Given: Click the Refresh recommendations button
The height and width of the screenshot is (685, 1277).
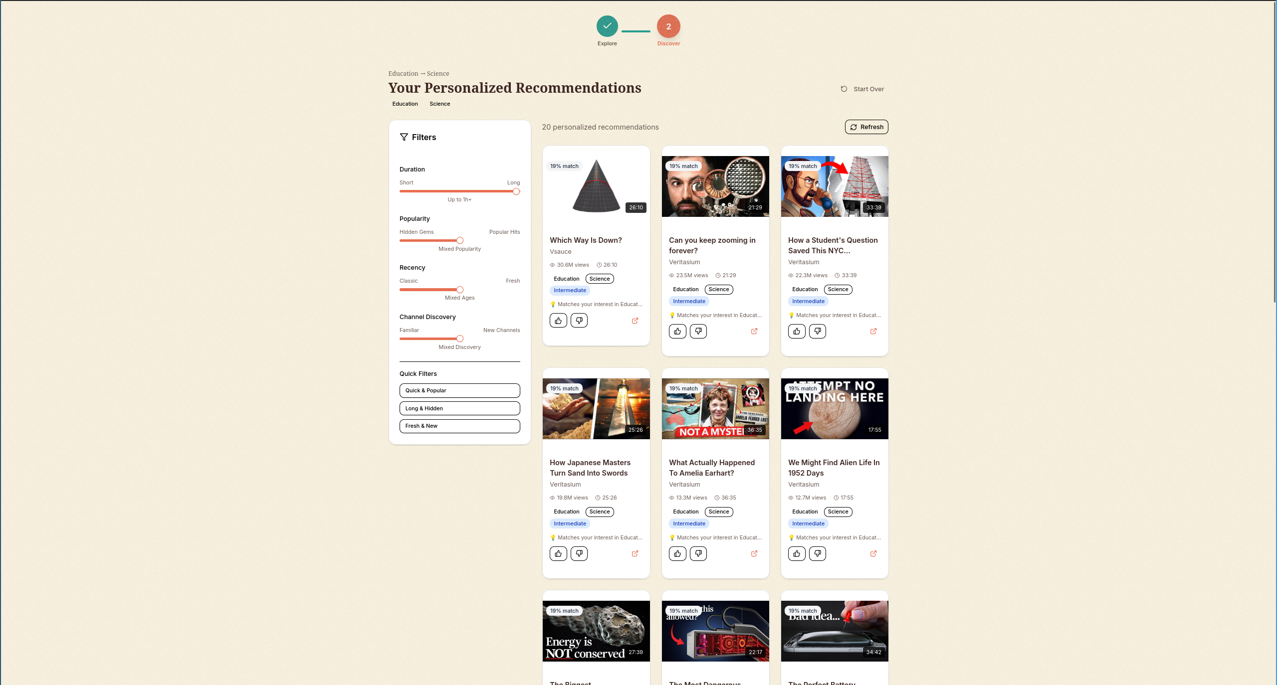Looking at the screenshot, I should (x=866, y=127).
